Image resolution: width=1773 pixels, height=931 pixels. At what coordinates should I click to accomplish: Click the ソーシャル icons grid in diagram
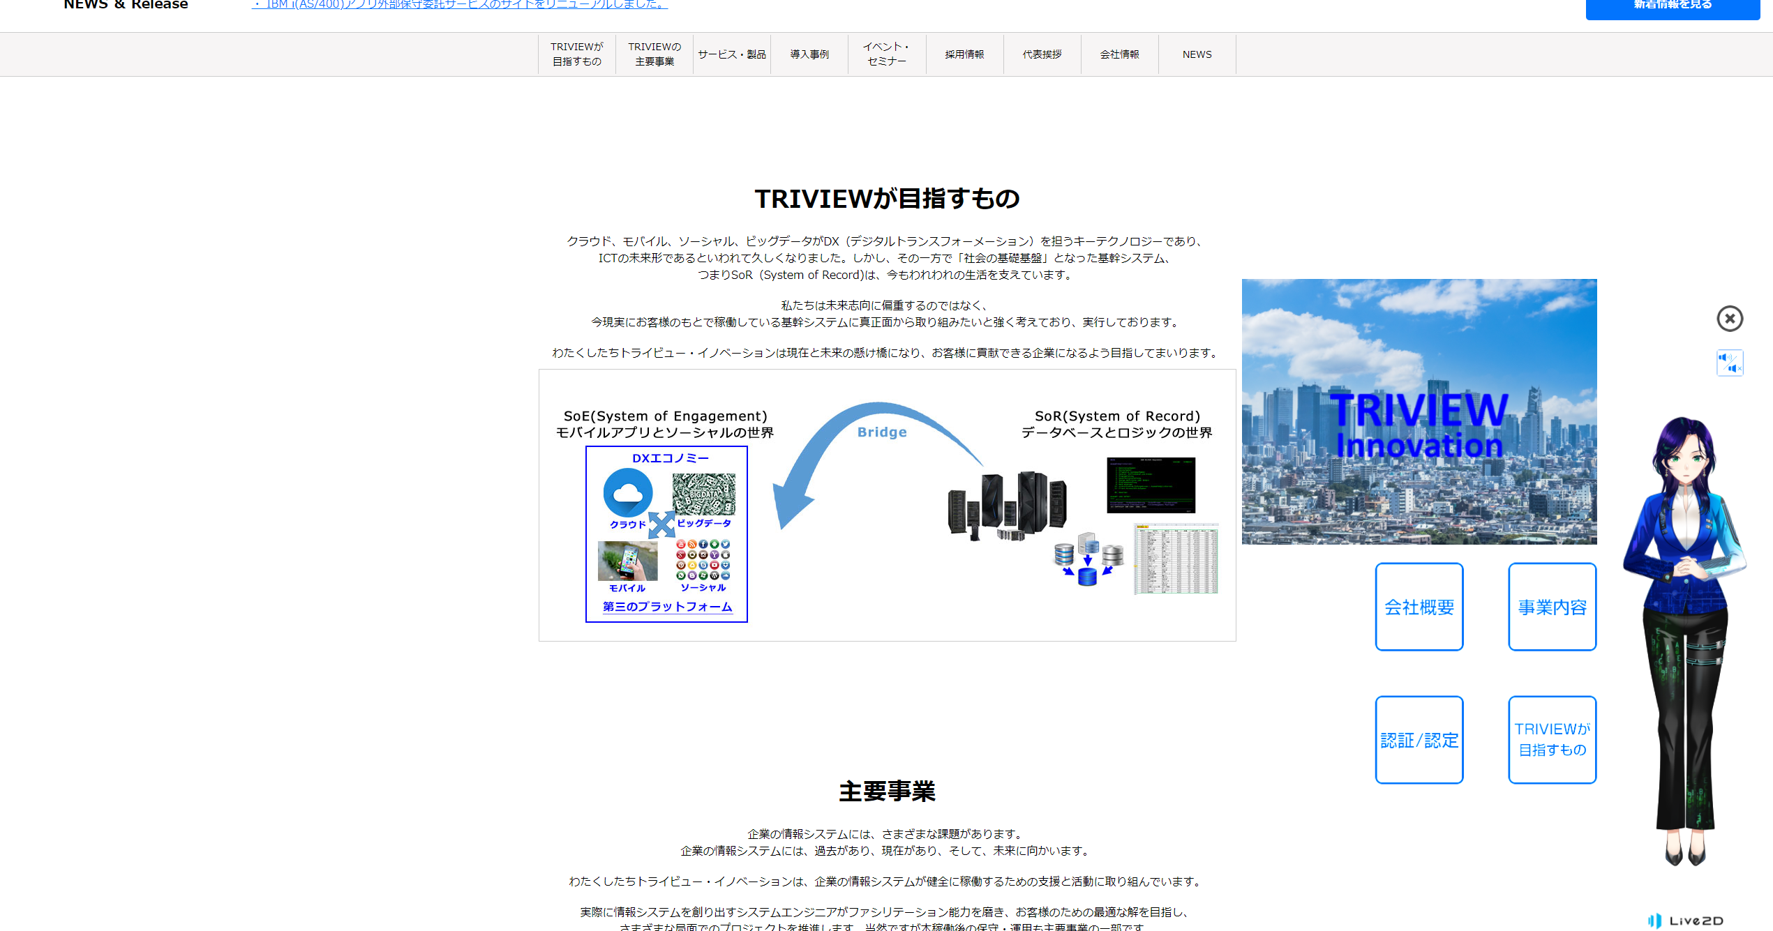(703, 560)
